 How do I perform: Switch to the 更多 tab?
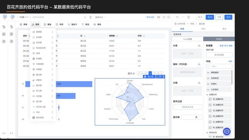click(224, 29)
